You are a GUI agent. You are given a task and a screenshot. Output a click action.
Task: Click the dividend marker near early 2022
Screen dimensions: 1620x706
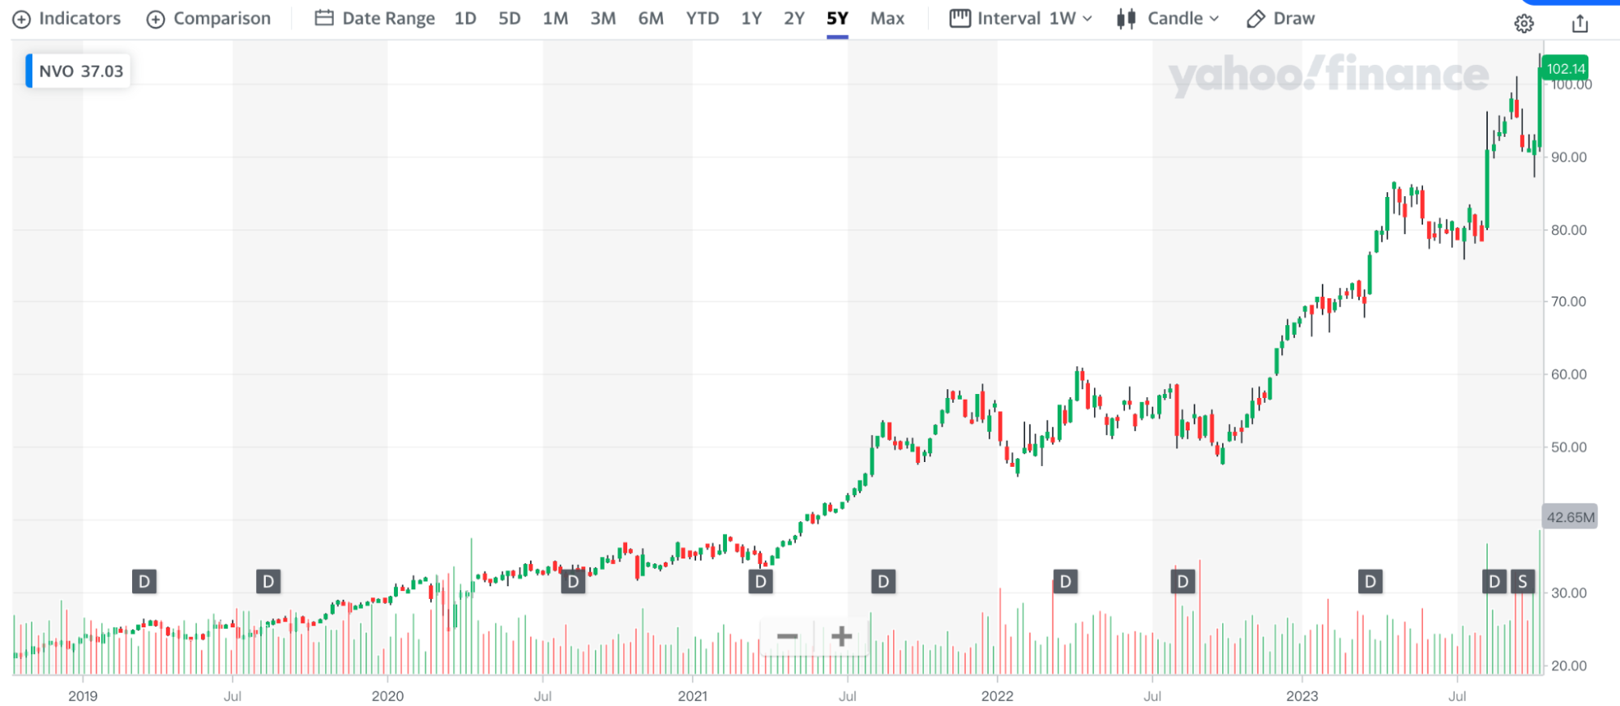(1065, 581)
